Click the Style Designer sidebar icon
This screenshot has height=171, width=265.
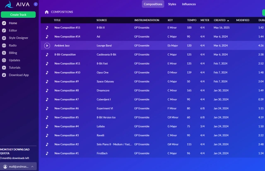(x=4, y=38)
